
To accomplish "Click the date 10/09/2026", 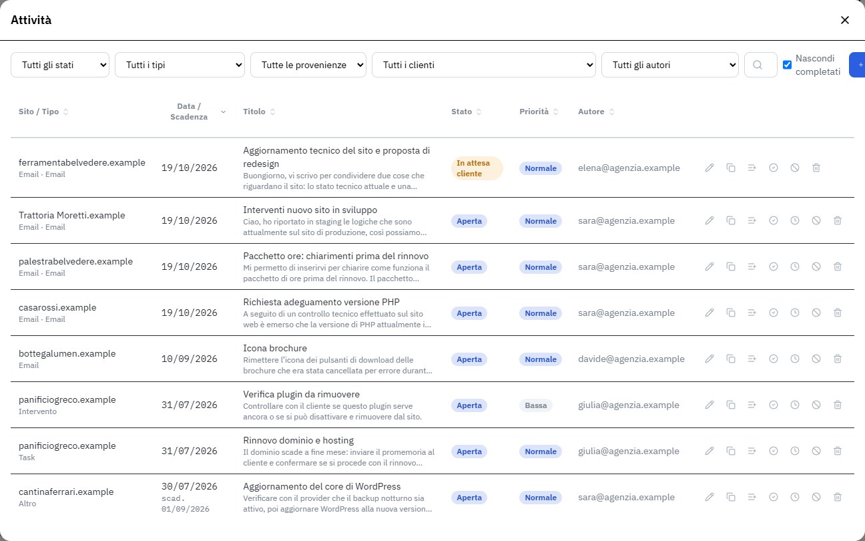I will click(190, 359).
